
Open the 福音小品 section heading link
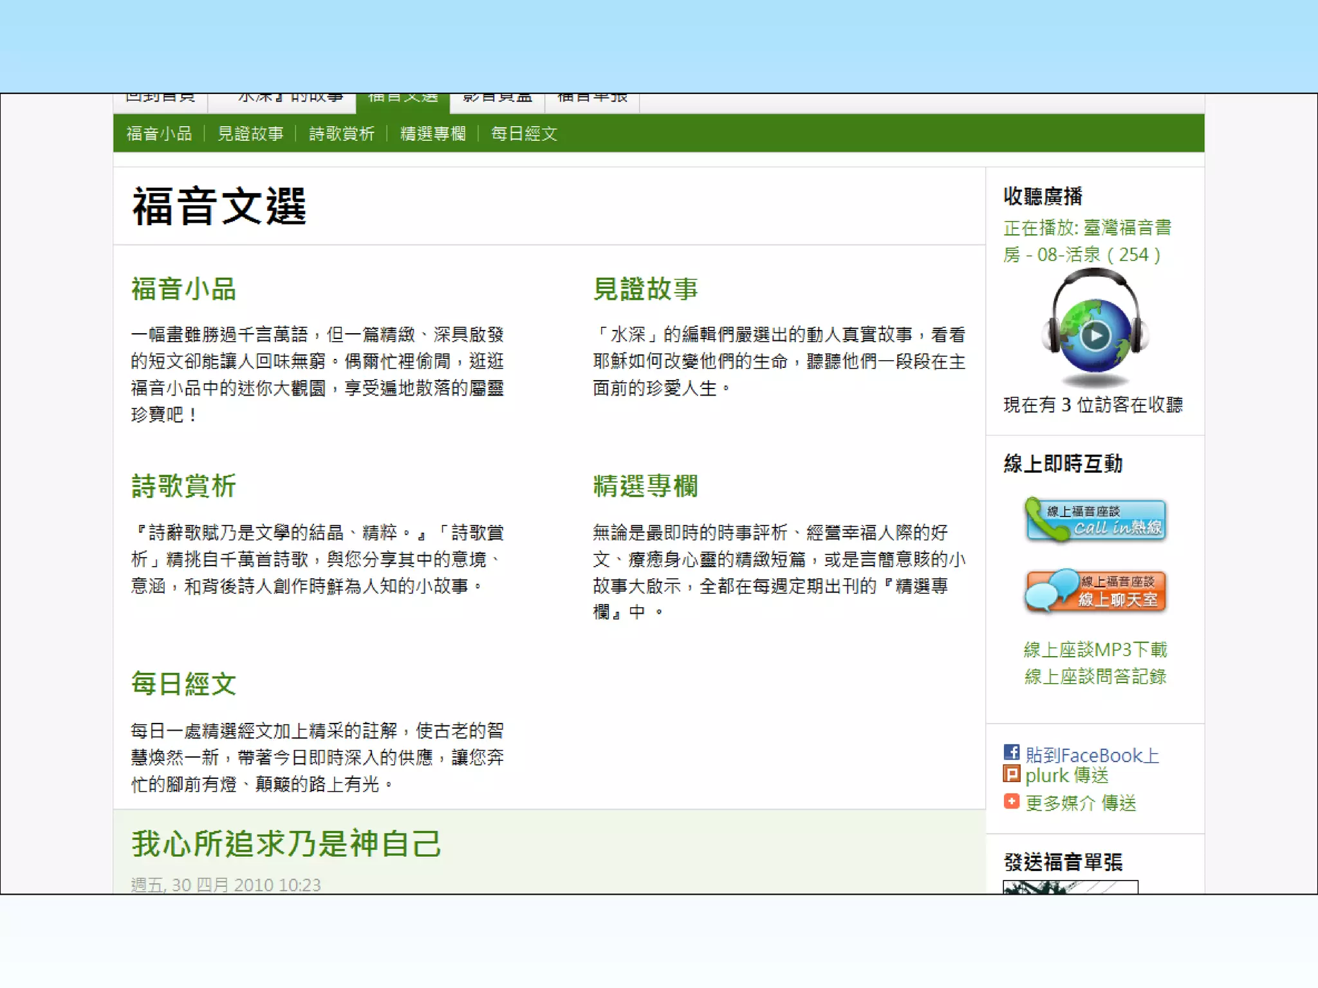coord(183,289)
